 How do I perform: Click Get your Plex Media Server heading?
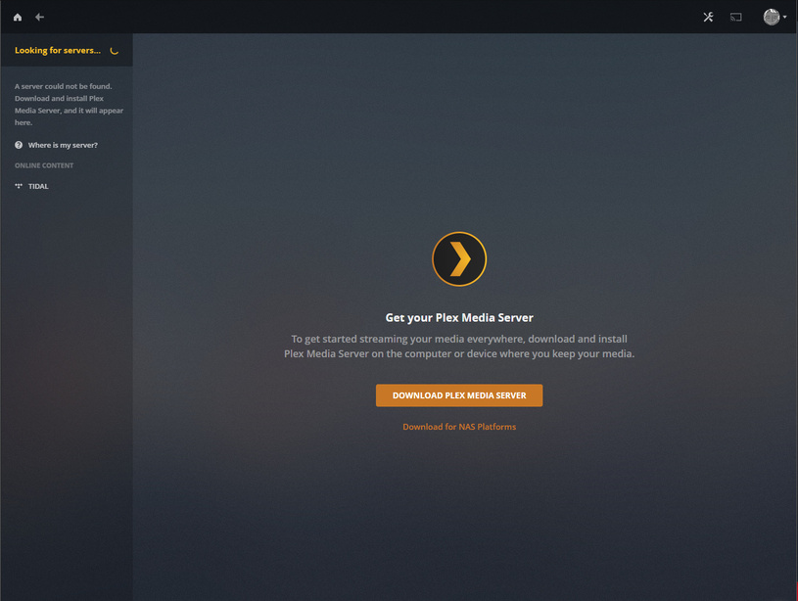point(459,317)
